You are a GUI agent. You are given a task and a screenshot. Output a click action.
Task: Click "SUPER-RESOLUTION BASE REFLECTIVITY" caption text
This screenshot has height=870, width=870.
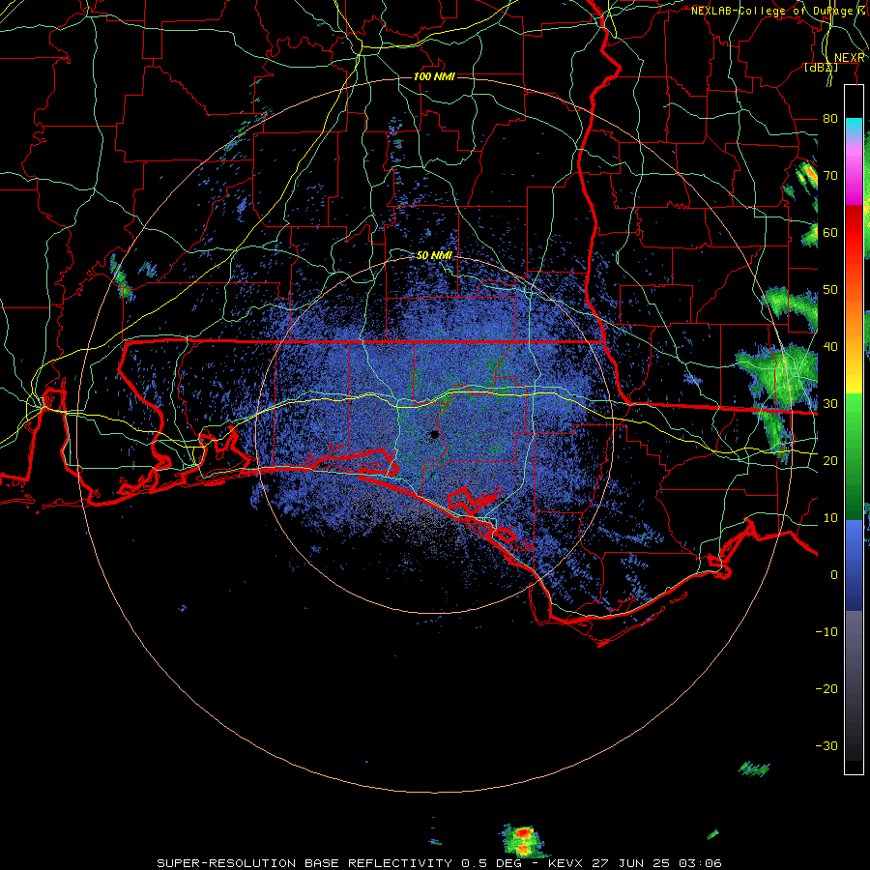point(304,863)
